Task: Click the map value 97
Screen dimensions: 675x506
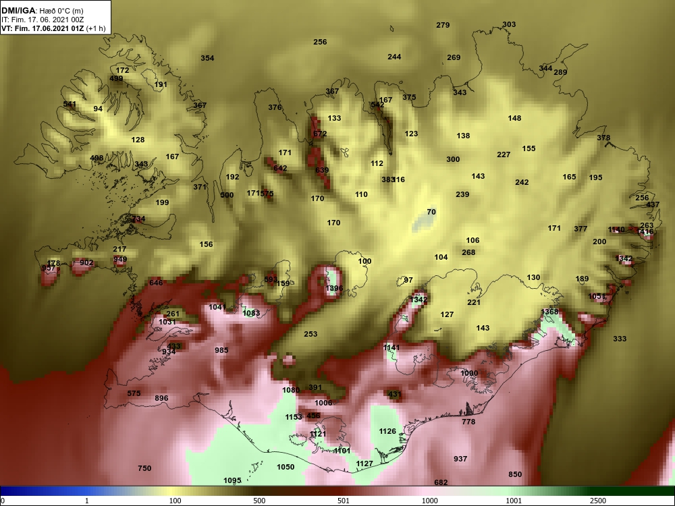Action: point(408,280)
